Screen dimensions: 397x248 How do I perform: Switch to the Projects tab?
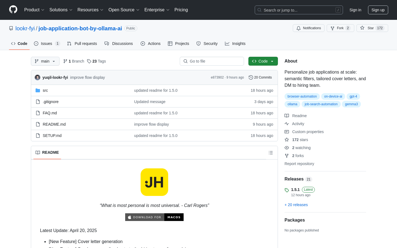178,44
